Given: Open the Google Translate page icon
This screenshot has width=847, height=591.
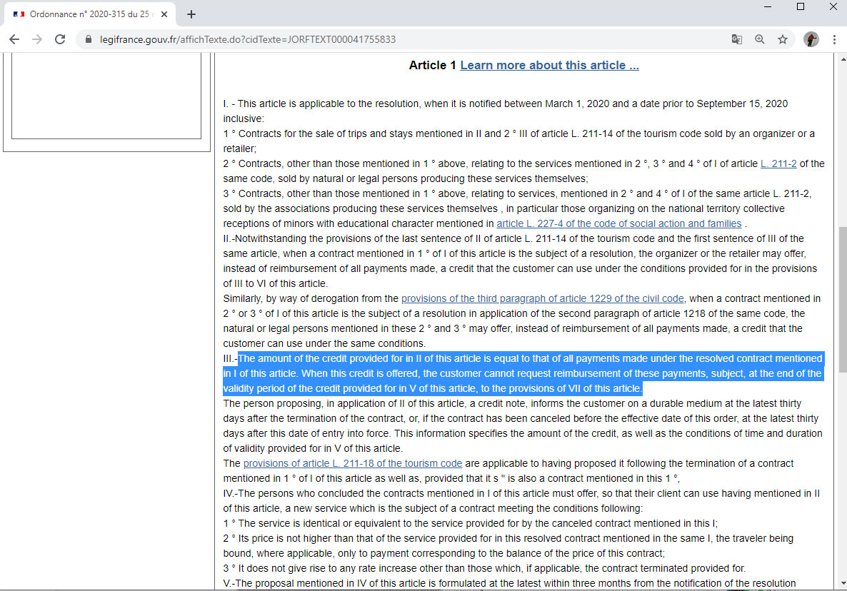Looking at the screenshot, I should (x=736, y=39).
